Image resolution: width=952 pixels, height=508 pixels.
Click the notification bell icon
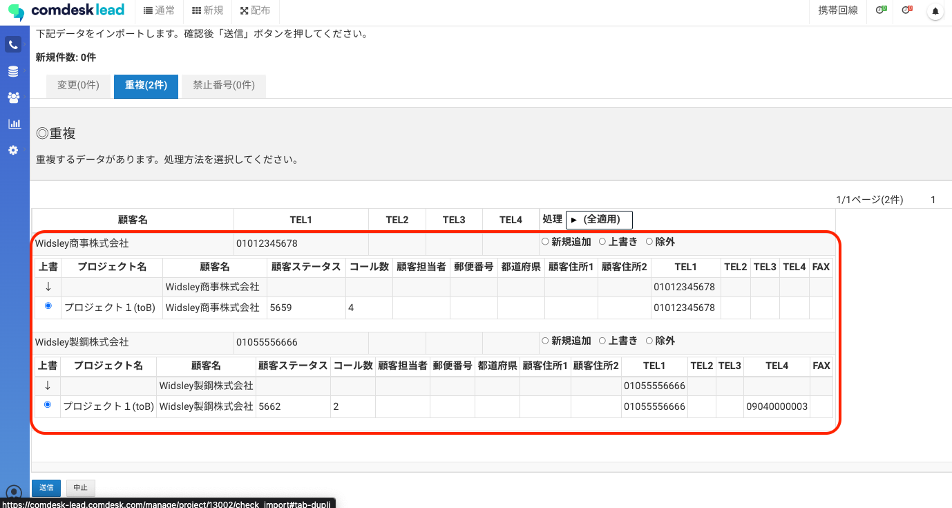click(935, 11)
